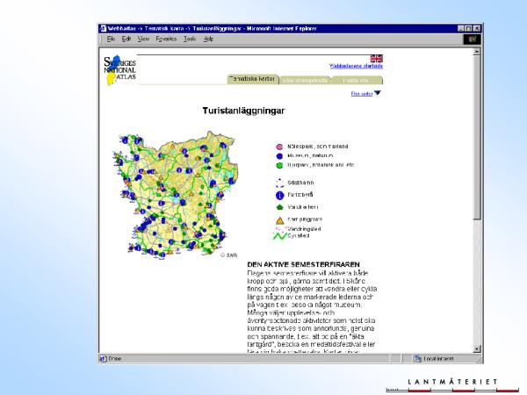Click the orange triangle camping legend icon

(x=279, y=219)
